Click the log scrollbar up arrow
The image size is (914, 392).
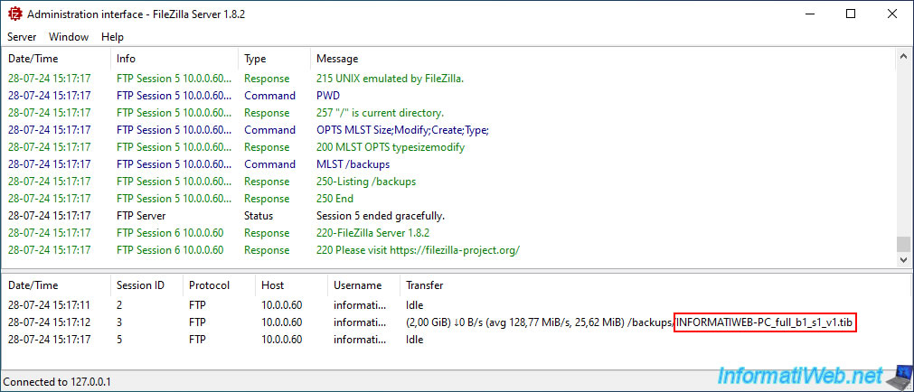[903, 57]
